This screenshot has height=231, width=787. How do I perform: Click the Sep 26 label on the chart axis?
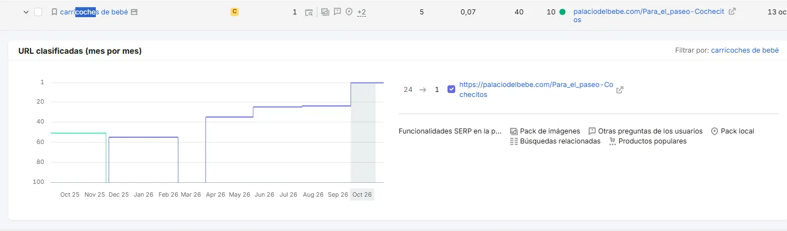pyautogui.click(x=337, y=195)
